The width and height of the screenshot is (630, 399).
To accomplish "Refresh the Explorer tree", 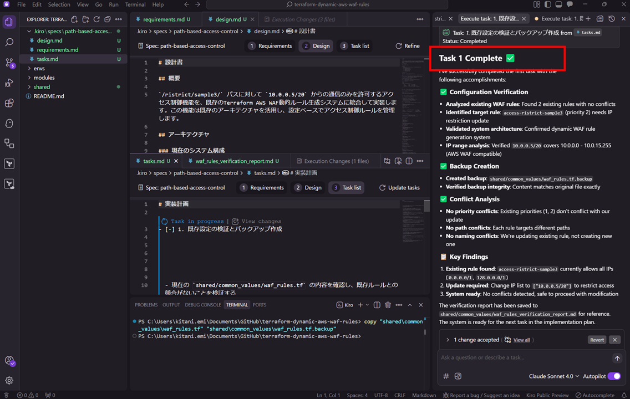I will (x=96, y=19).
